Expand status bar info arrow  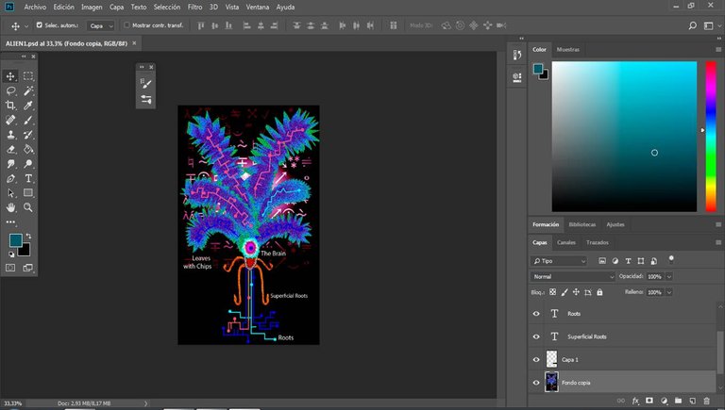[x=145, y=403]
